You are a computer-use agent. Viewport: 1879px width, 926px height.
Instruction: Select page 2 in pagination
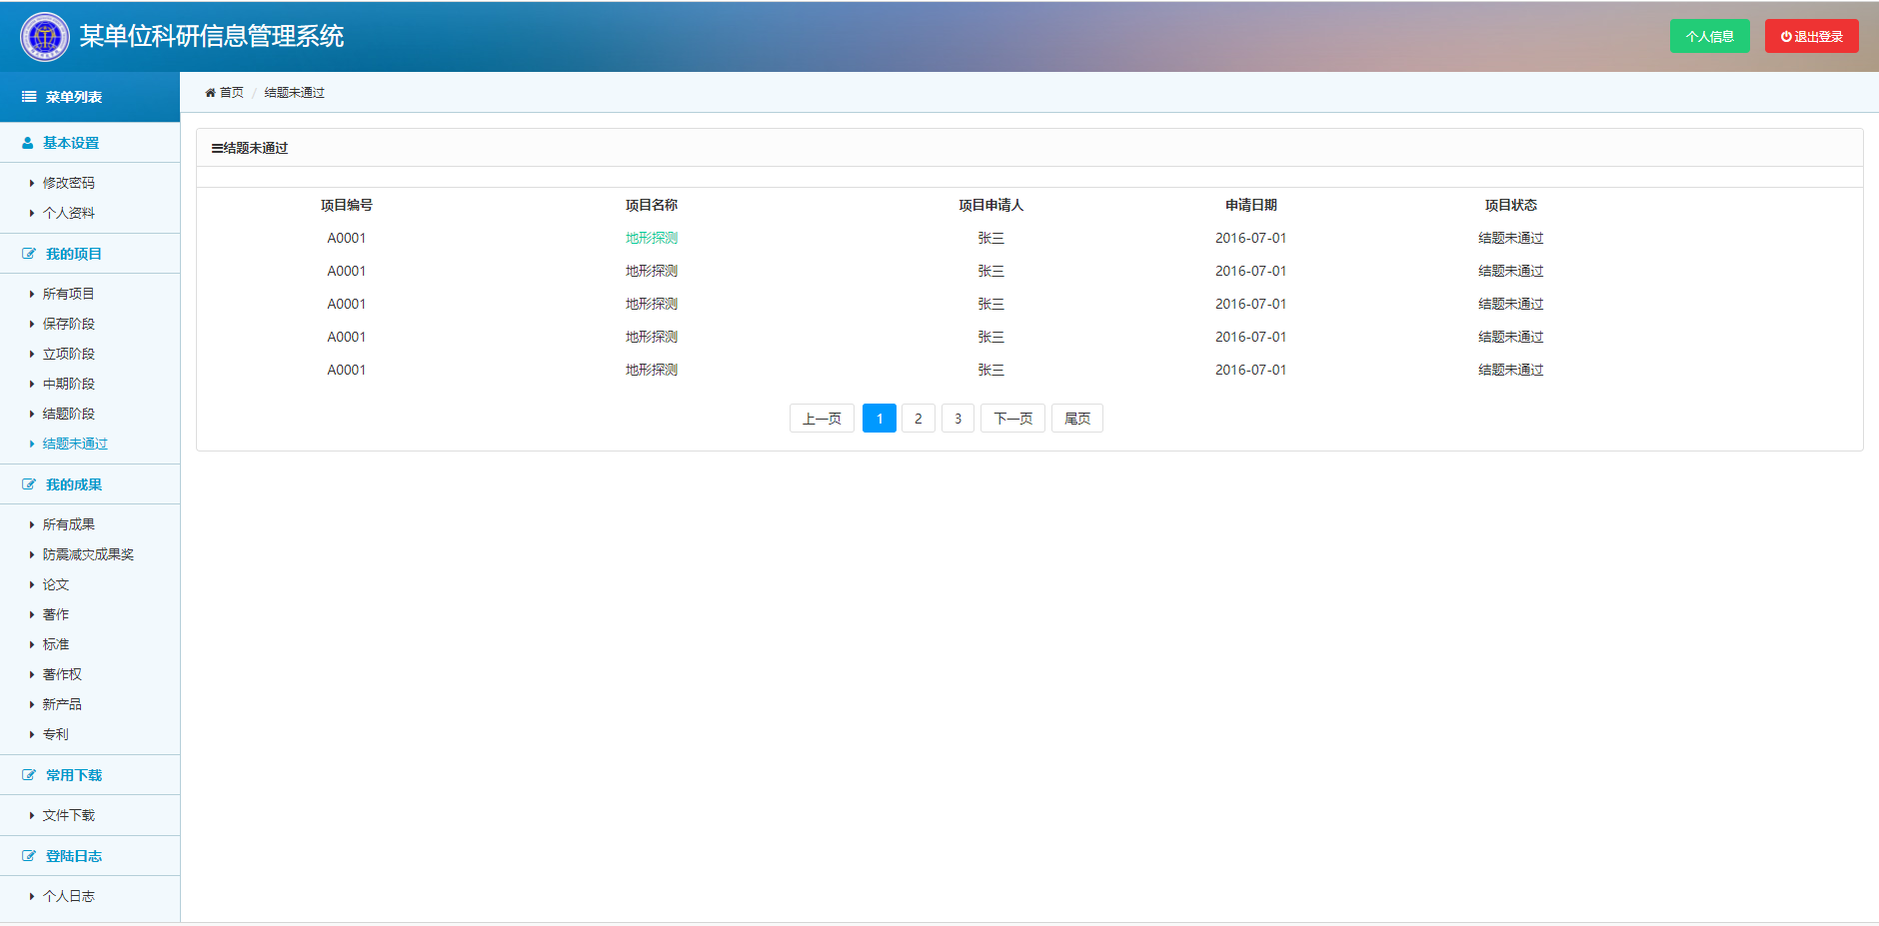pyautogui.click(x=919, y=419)
